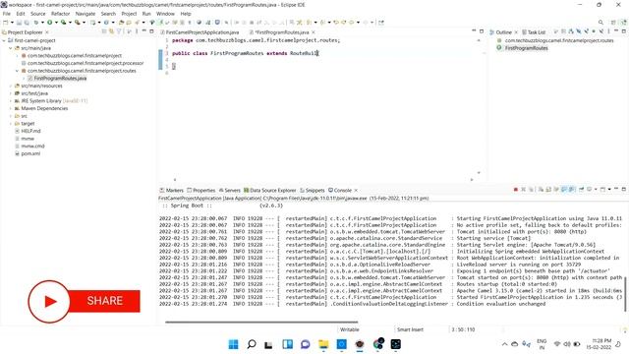Screen dimensions: 629x354
Task: Maximize the Project Explorer panel
Action: coord(151,31)
